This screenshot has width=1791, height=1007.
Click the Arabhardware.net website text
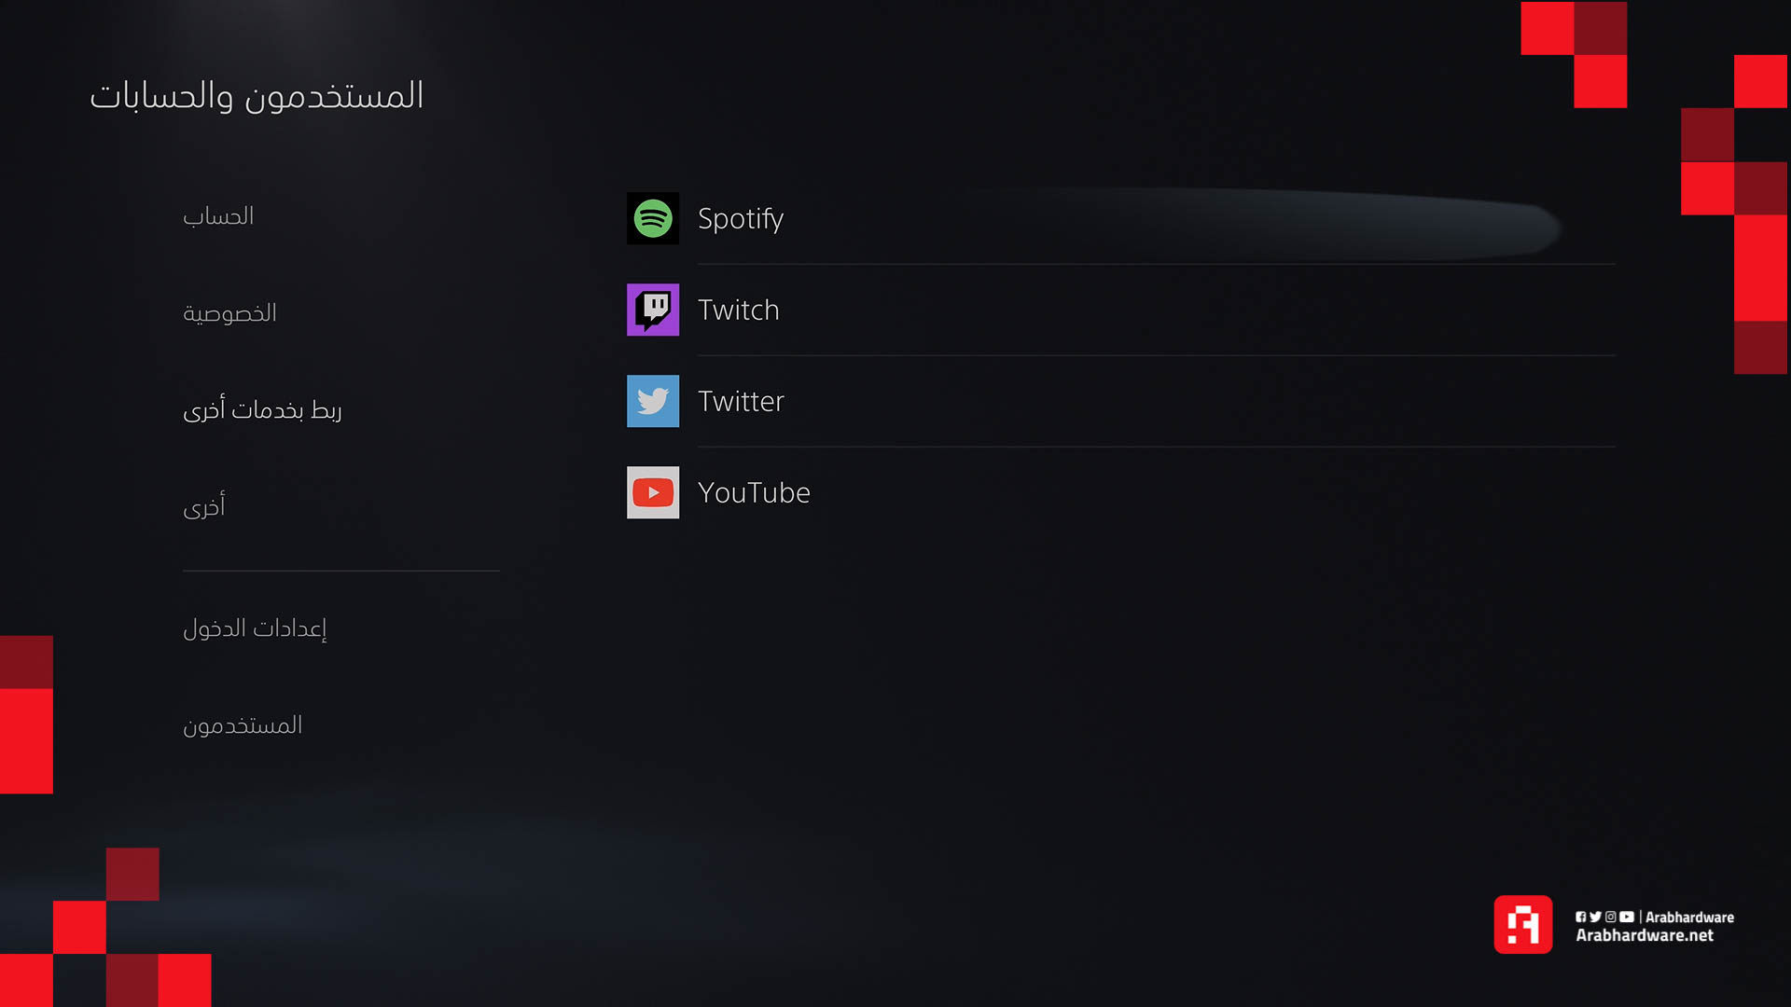(1645, 935)
